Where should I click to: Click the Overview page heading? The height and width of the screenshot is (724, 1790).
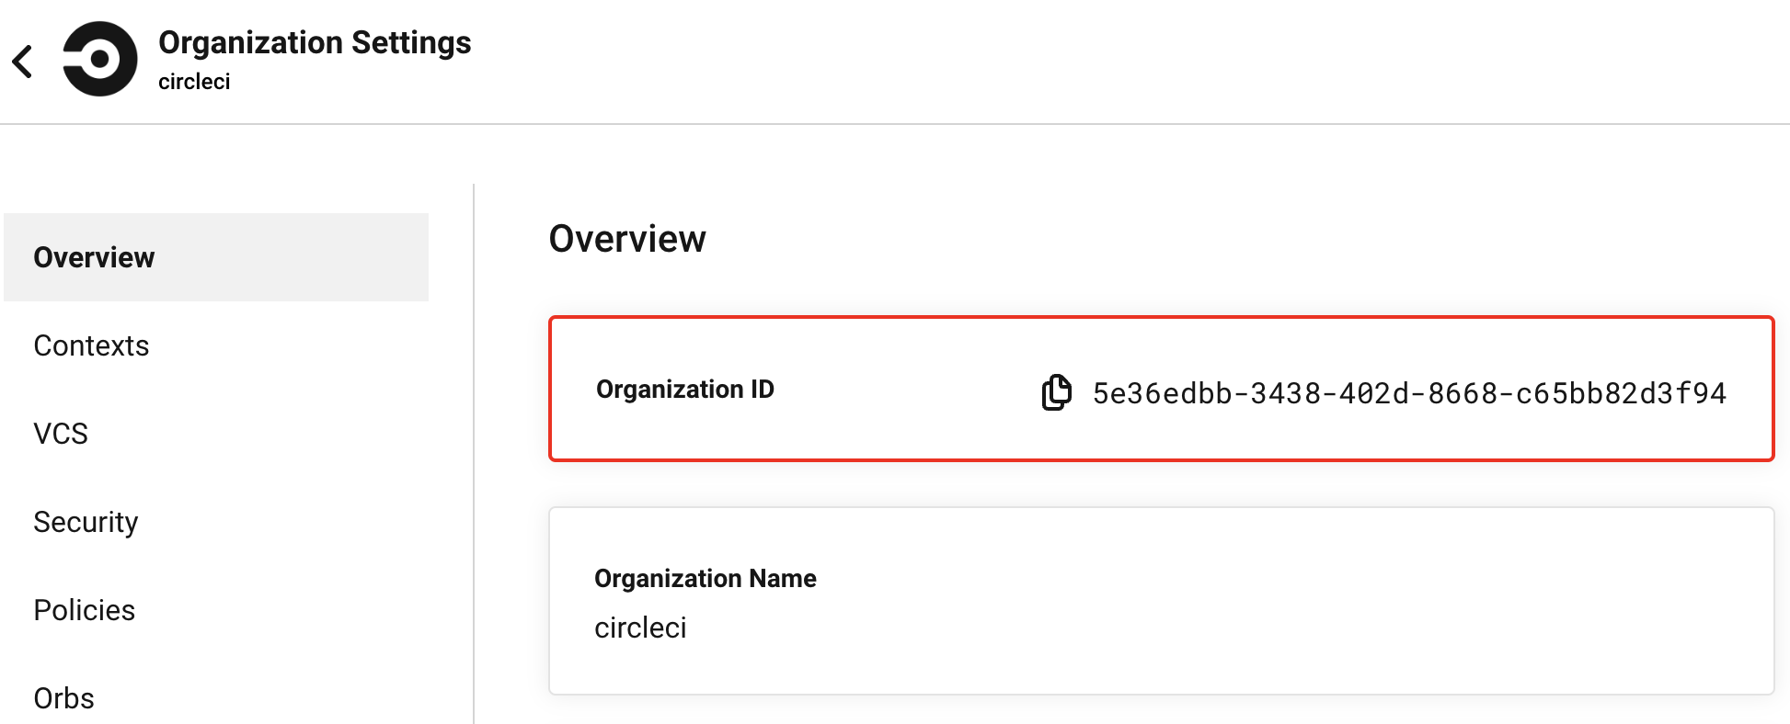(627, 239)
